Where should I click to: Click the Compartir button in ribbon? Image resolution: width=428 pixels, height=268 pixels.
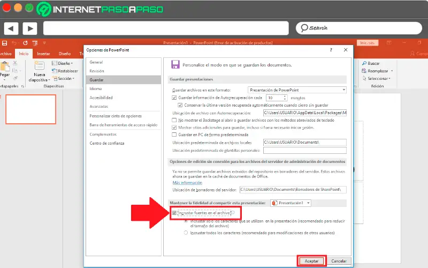click(419, 54)
